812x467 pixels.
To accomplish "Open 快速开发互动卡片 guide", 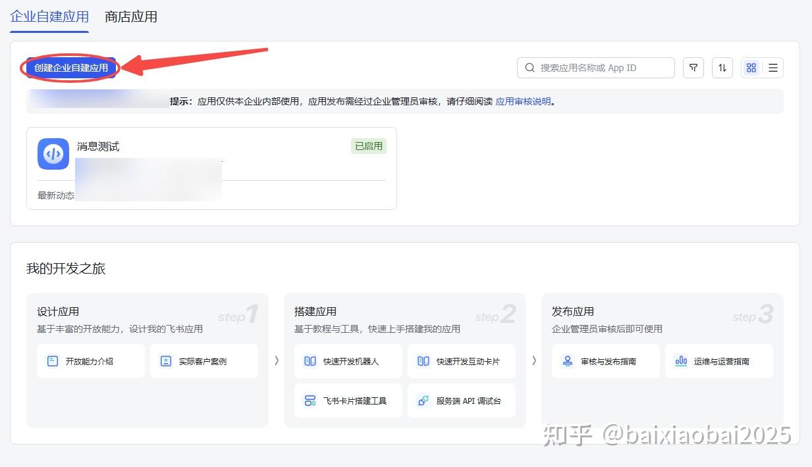I will pyautogui.click(x=462, y=361).
